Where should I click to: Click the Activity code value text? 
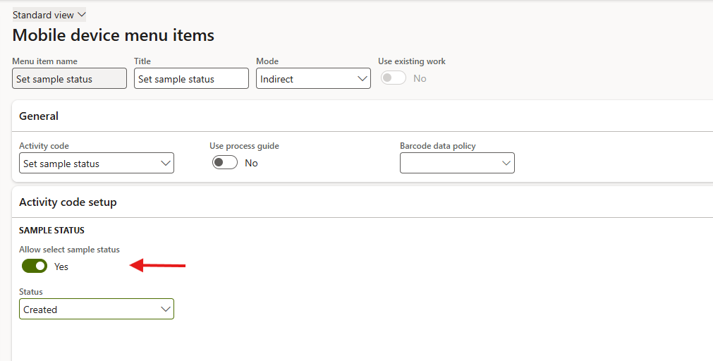62,164
